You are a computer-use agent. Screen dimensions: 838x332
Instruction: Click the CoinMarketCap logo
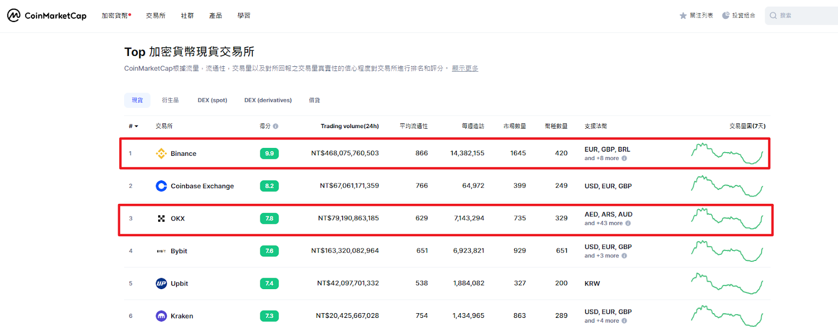tap(47, 16)
